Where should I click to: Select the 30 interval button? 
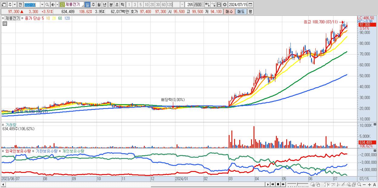[x=158, y=5]
